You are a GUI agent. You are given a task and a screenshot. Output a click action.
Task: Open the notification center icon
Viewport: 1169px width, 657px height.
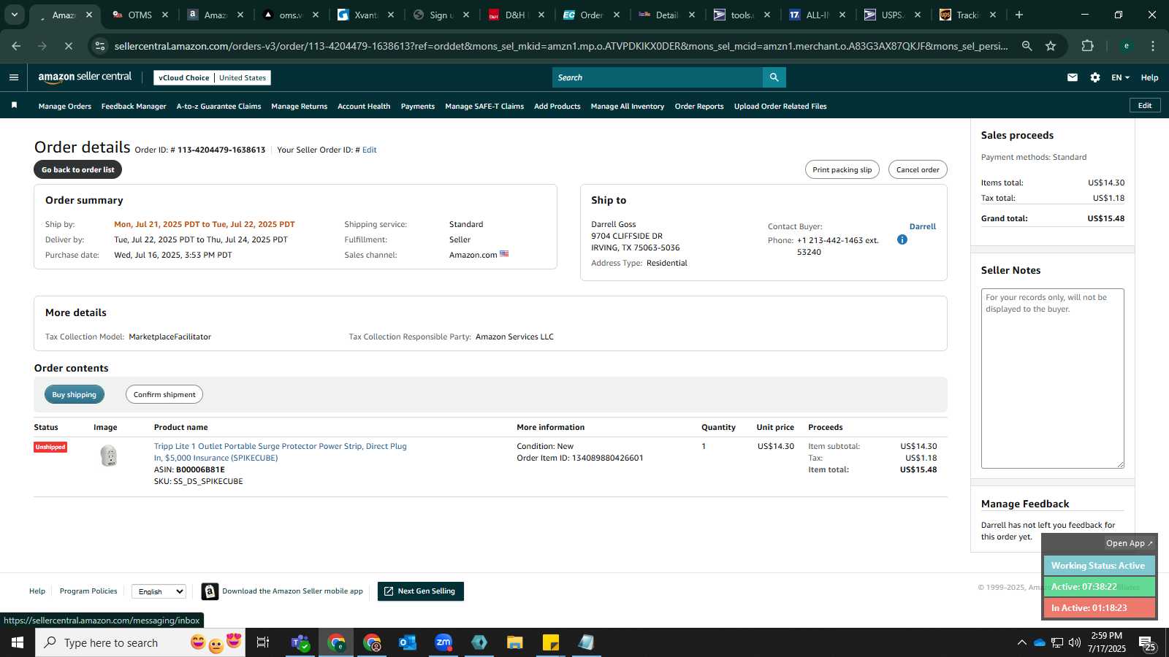pos(1147,642)
